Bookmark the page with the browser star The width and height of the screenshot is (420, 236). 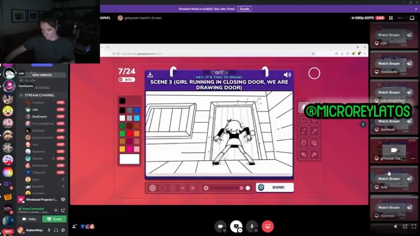[313, 54]
